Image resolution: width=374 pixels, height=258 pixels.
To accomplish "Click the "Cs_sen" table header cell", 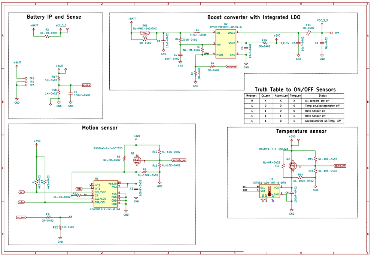I will click(266, 96).
